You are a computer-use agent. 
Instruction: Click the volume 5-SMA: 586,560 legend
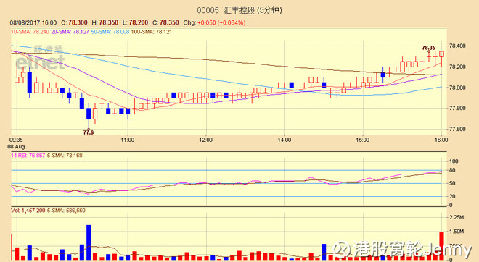point(66,211)
